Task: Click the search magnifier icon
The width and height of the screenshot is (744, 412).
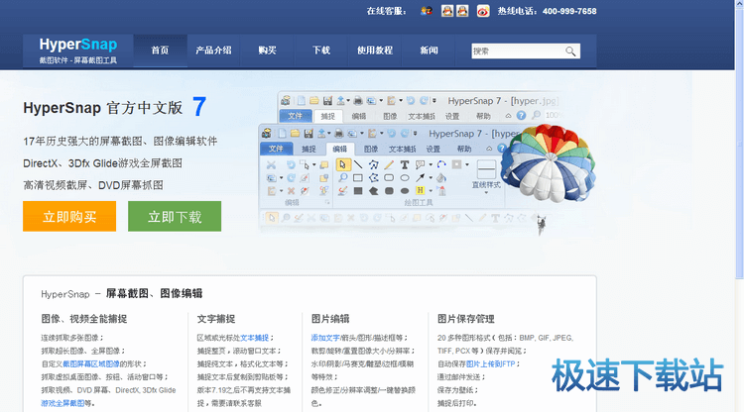Action: coord(570,51)
